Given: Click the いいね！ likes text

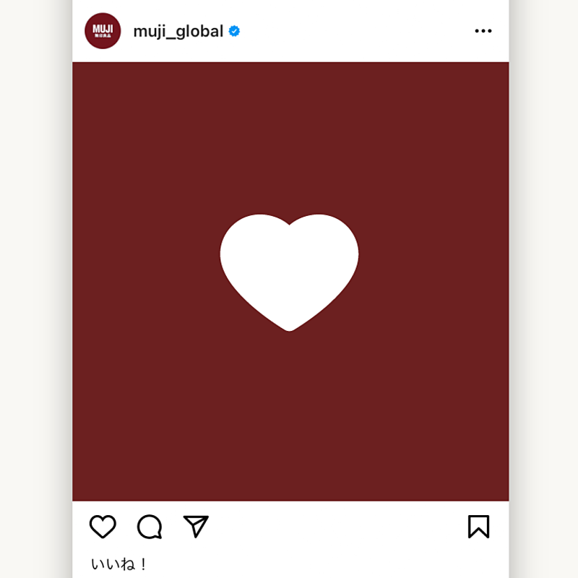Looking at the screenshot, I should [x=118, y=564].
